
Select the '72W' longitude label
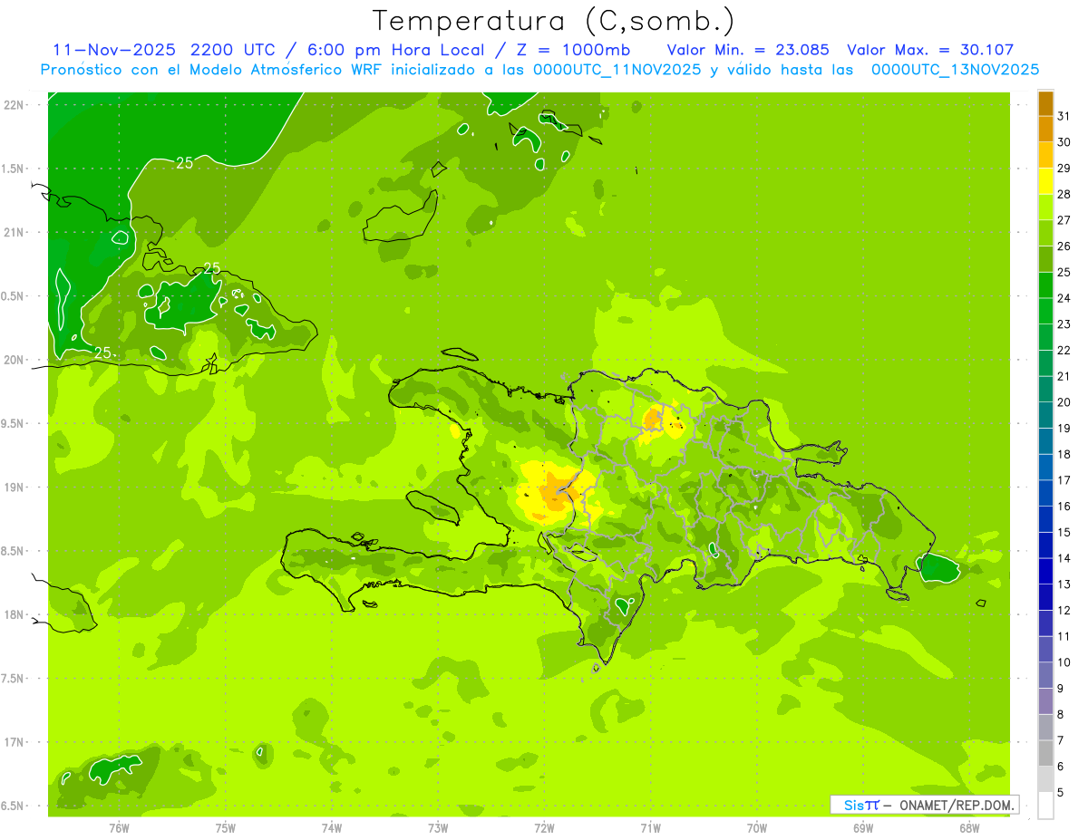(x=544, y=828)
